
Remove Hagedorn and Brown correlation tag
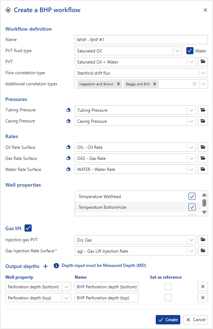pyautogui.click(x=118, y=84)
